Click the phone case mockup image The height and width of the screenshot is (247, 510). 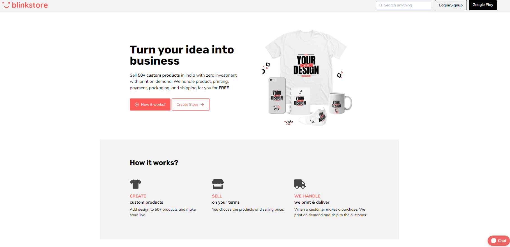pyautogui.click(x=277, y=95)
